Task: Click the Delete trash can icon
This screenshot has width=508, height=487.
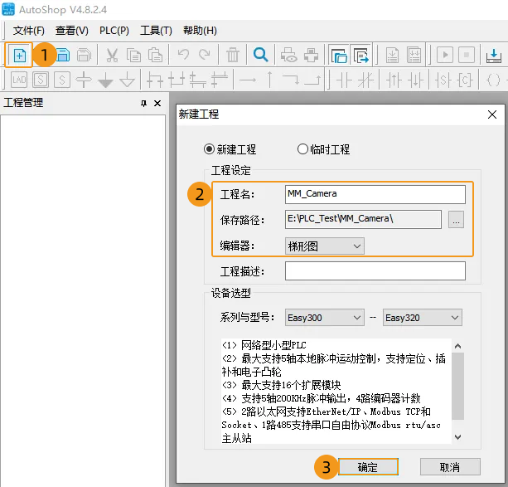Action: coord(233,55)
